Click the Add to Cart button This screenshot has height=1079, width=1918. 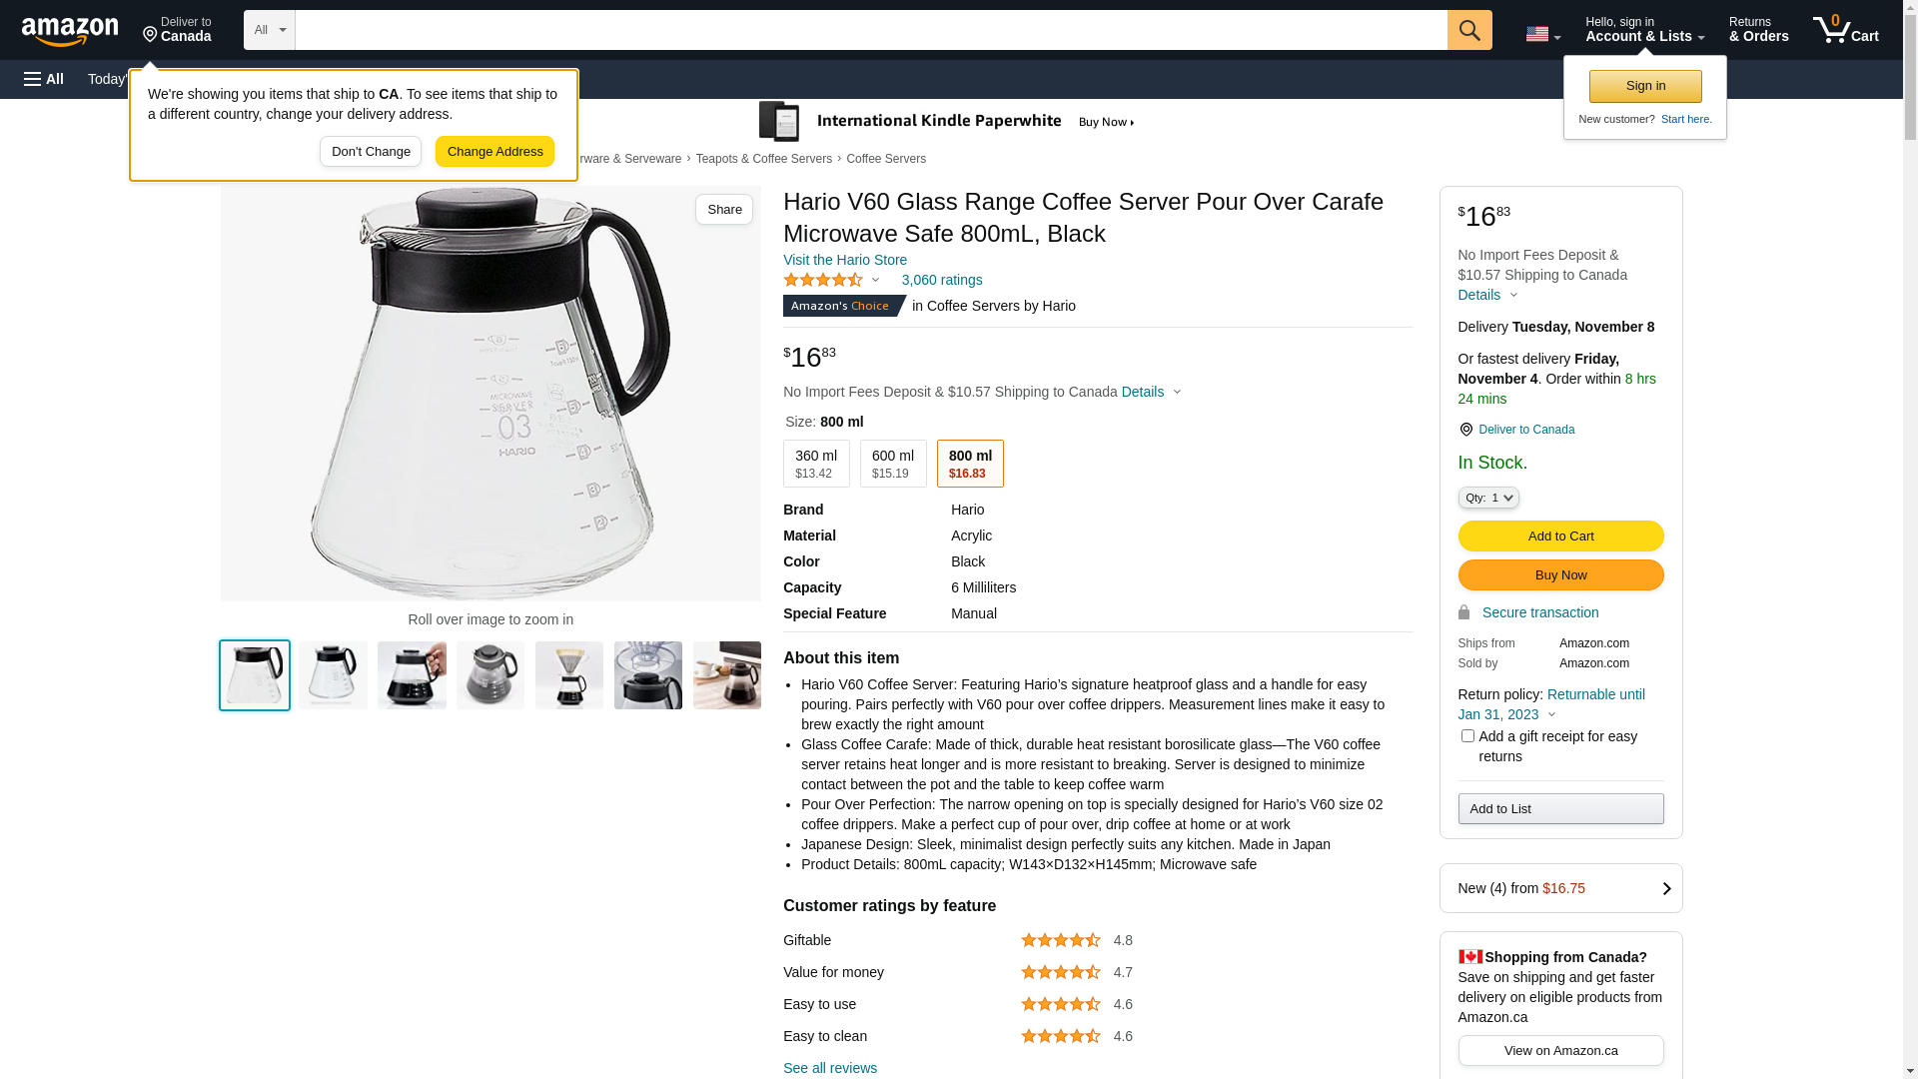[x=1560, y=536]
